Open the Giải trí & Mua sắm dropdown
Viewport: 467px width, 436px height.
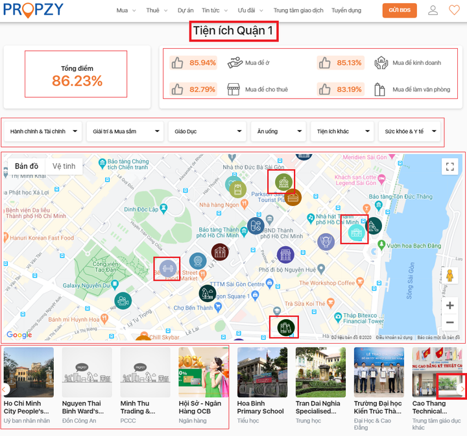point(126,132)
